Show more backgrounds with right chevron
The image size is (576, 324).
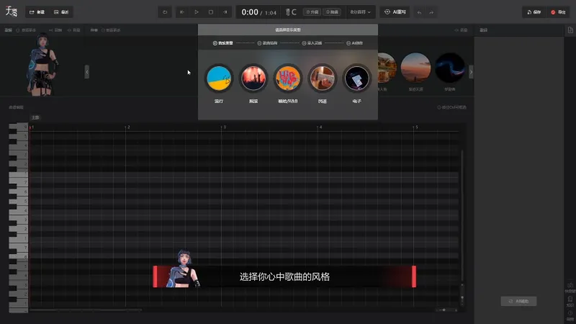(x=471, y=72)
